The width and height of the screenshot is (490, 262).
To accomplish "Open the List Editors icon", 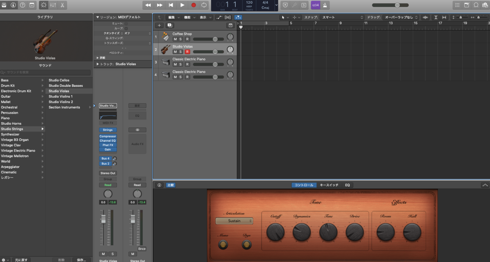I will [x=457, y=5].
